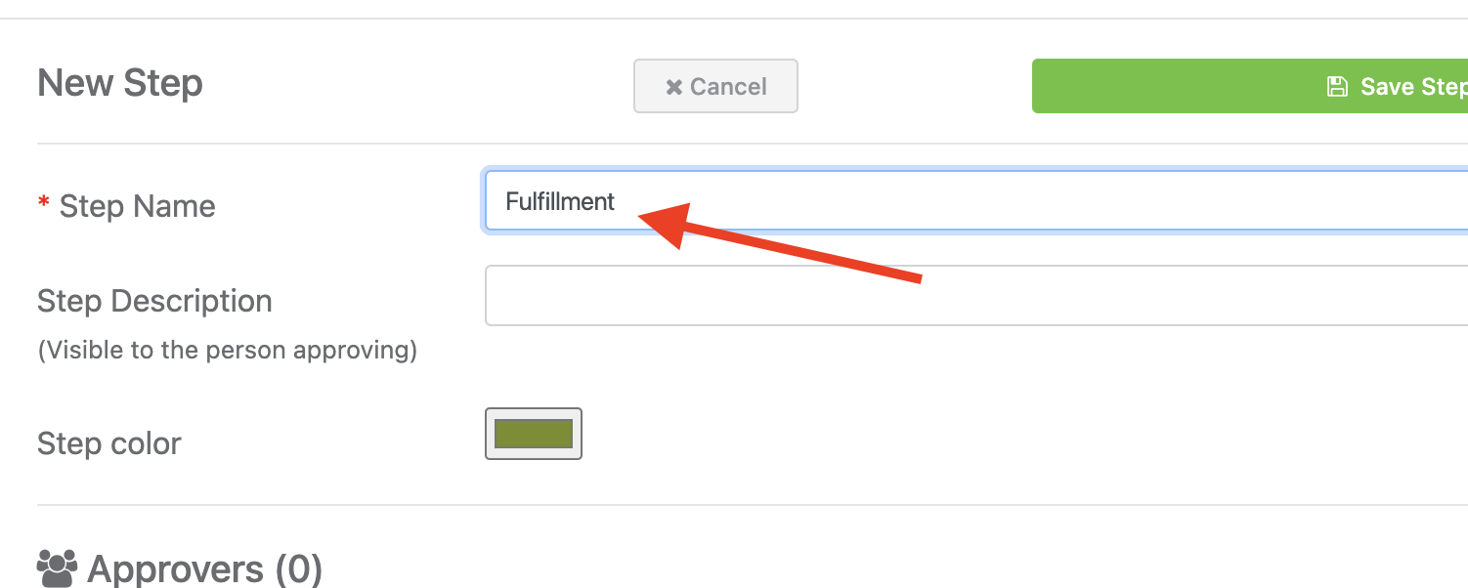Click the red required asterisk
Screen dimensions: 1468x588
click(43, 202)
